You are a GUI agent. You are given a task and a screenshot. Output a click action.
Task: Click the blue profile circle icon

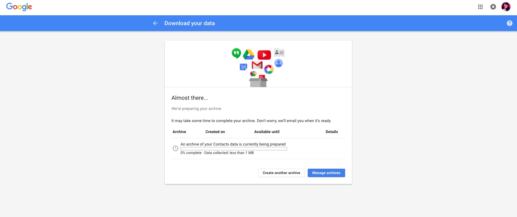(x=279, y=63)
